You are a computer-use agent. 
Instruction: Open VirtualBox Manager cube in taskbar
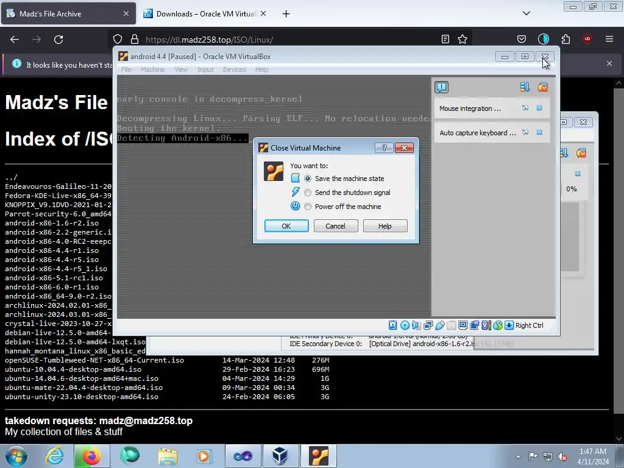280,456
